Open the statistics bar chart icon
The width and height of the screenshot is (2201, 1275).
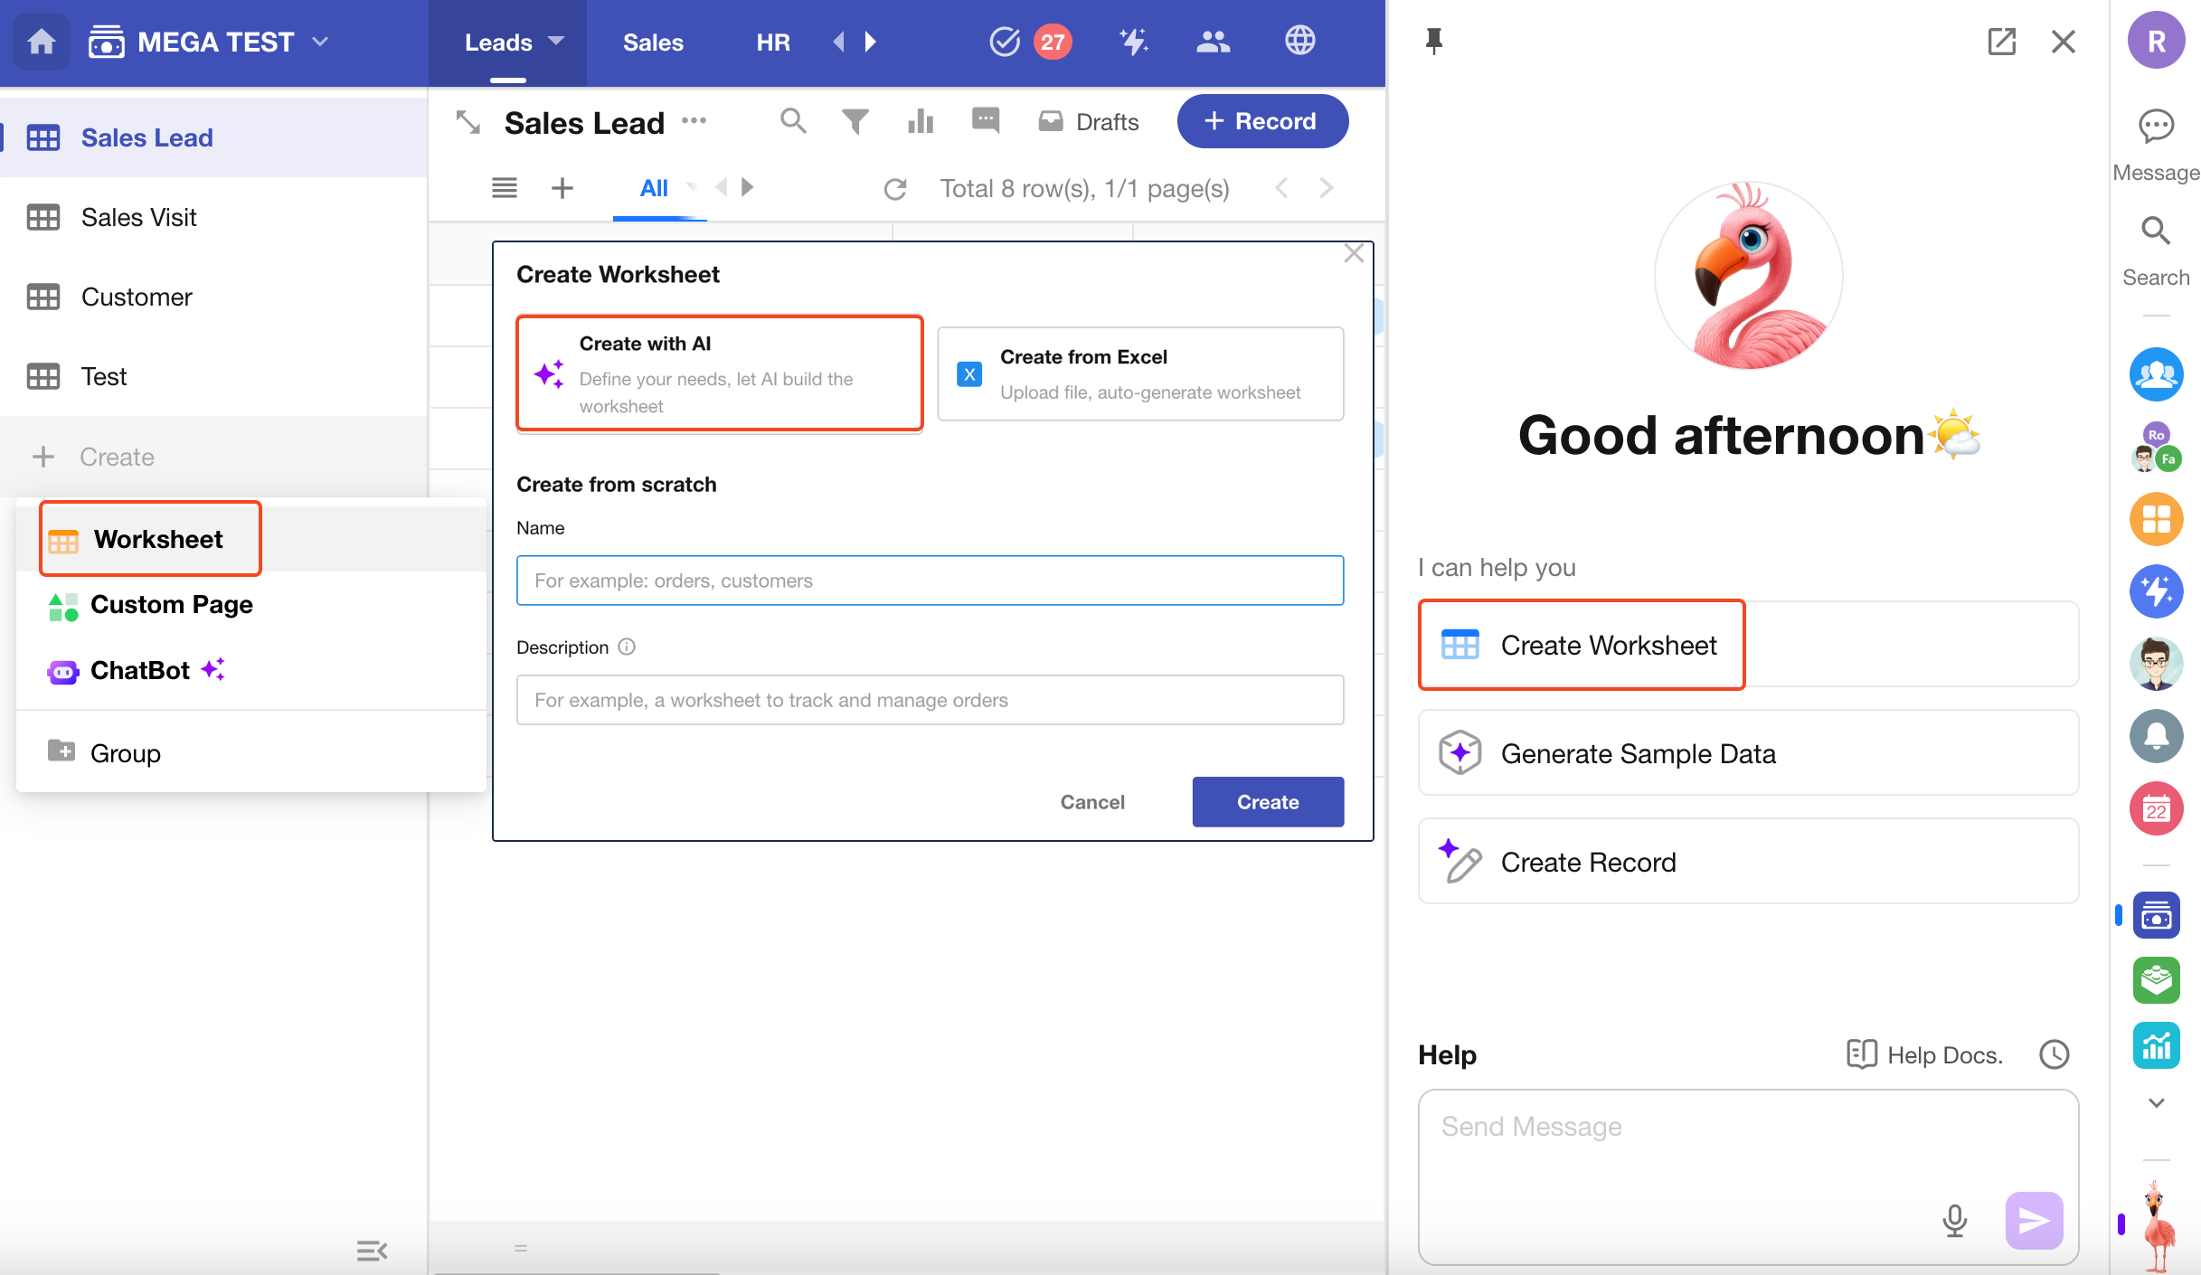point(920,121)
